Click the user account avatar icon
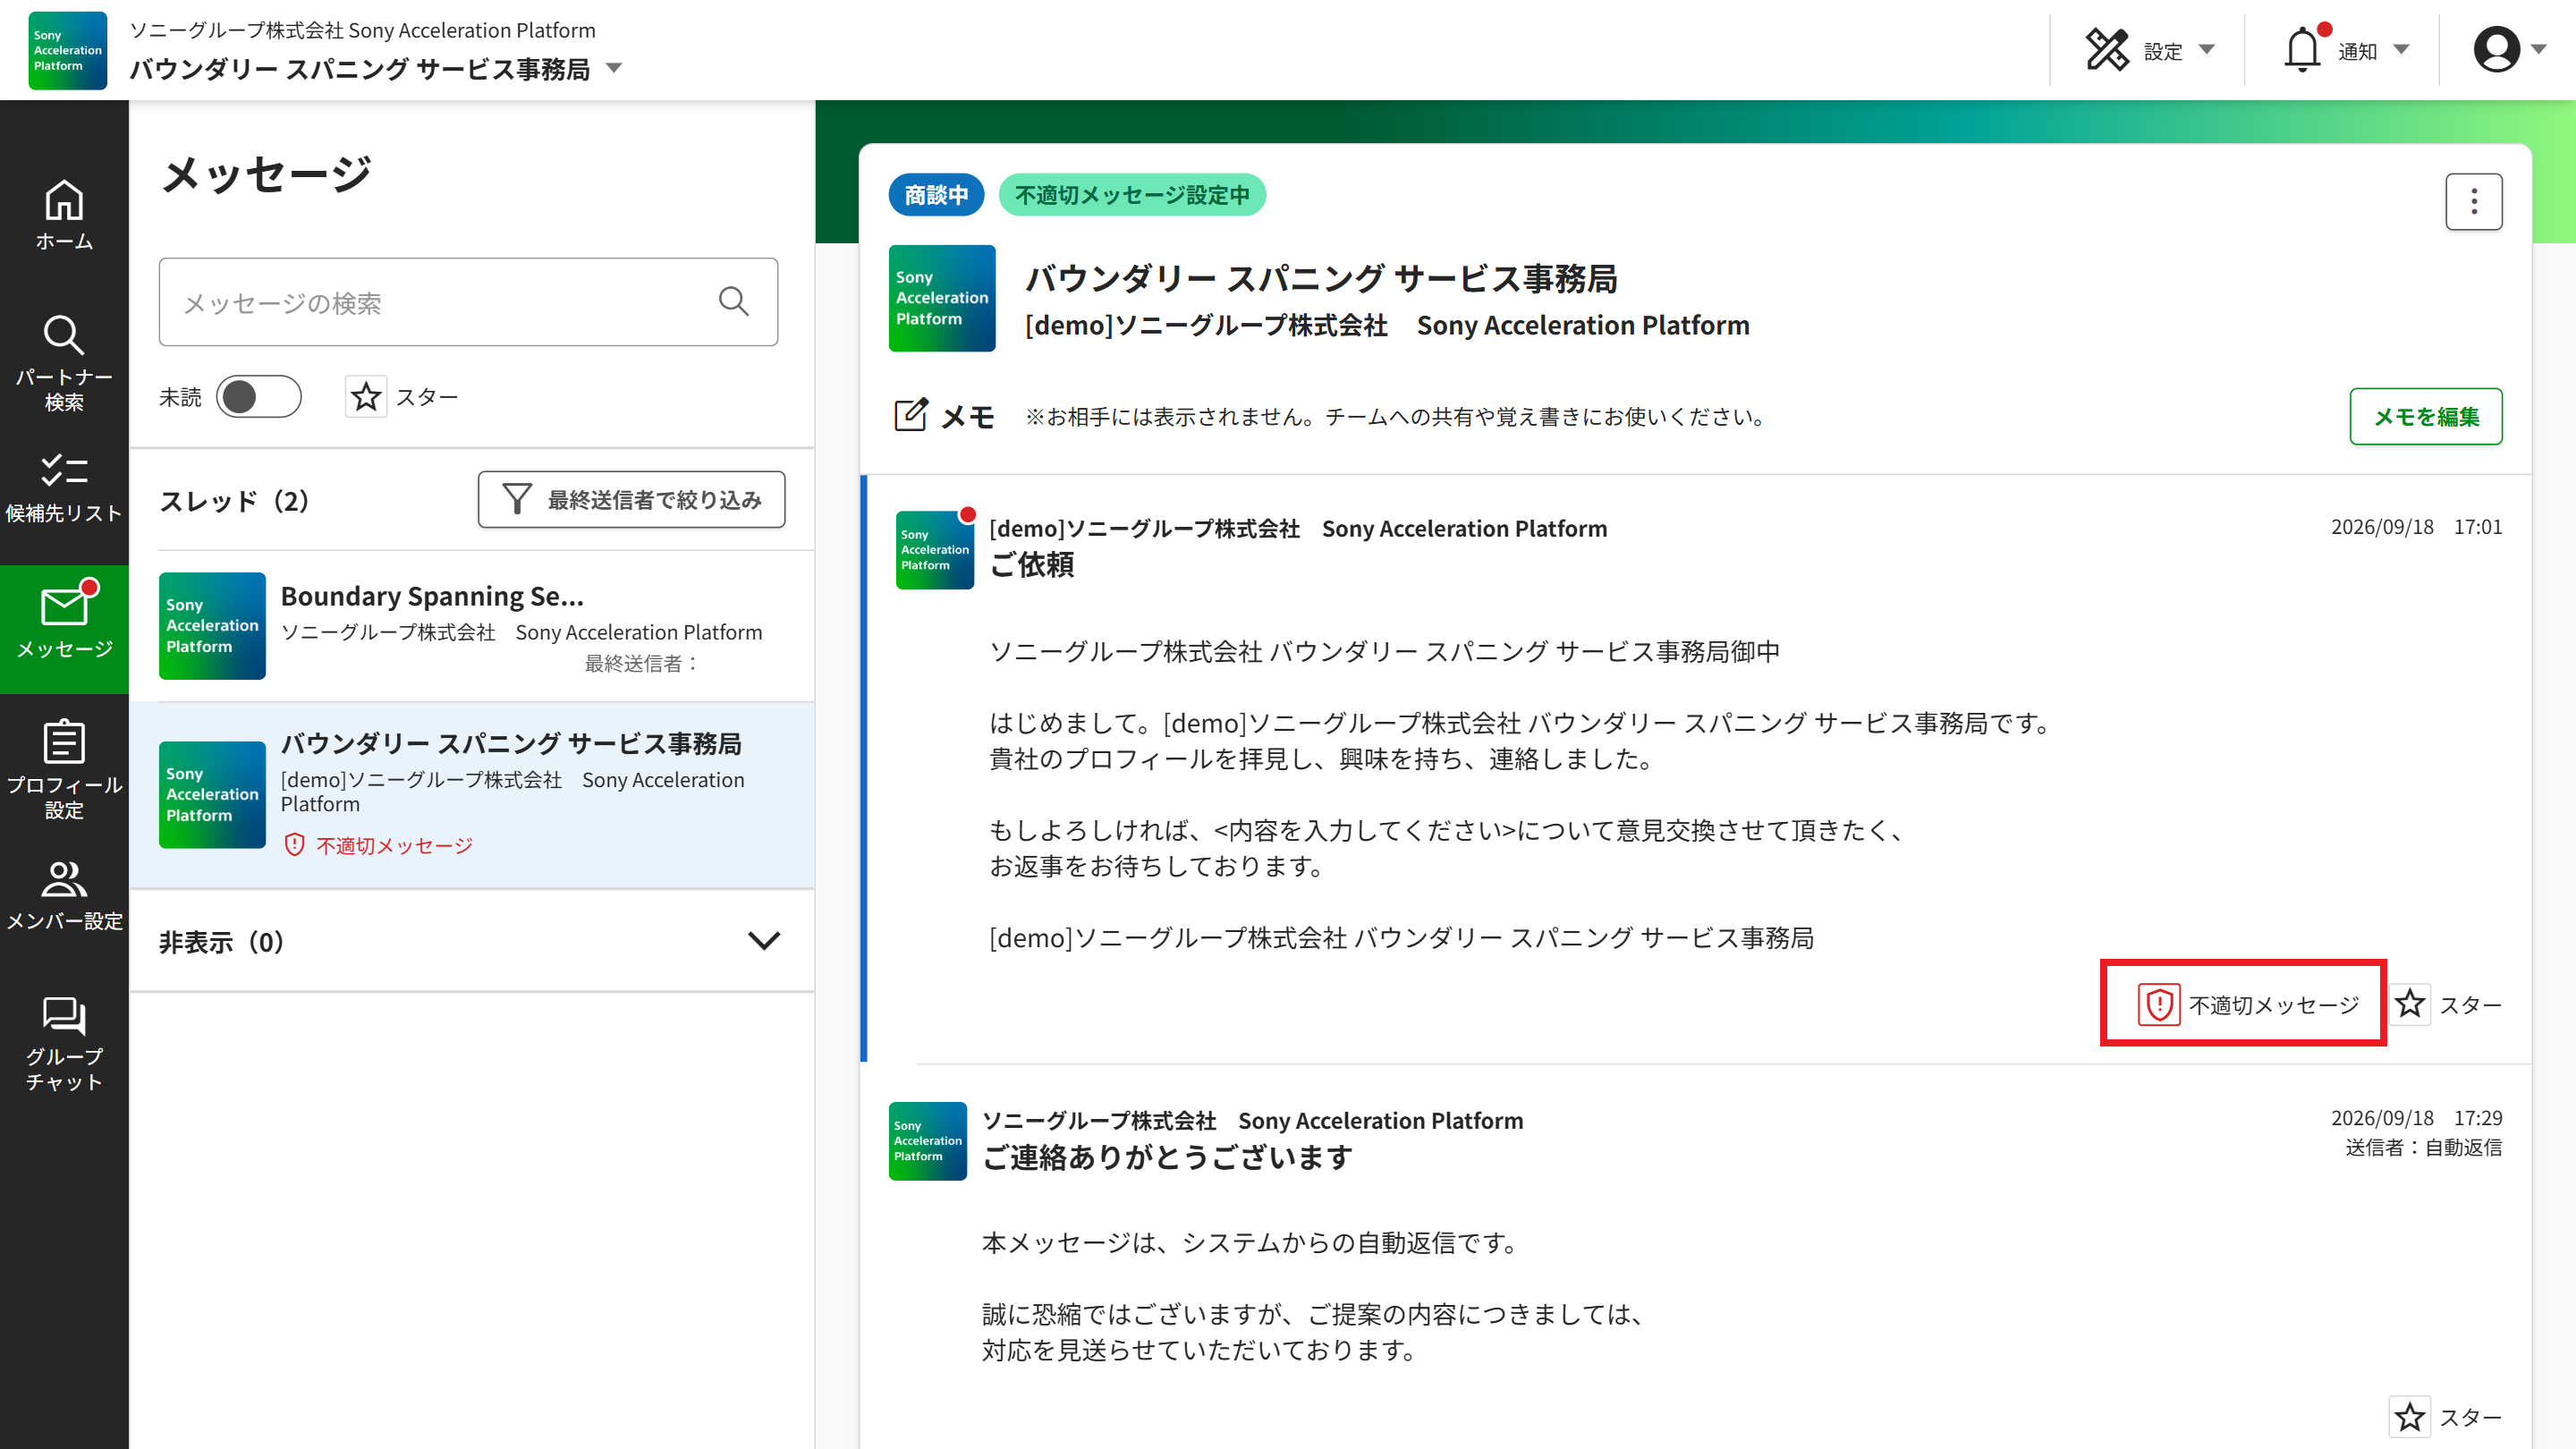This screenshot has height=1449, width=2576. (2497, 49)
